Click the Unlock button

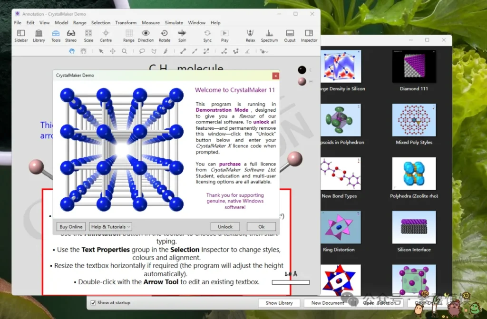click(225, 227)
